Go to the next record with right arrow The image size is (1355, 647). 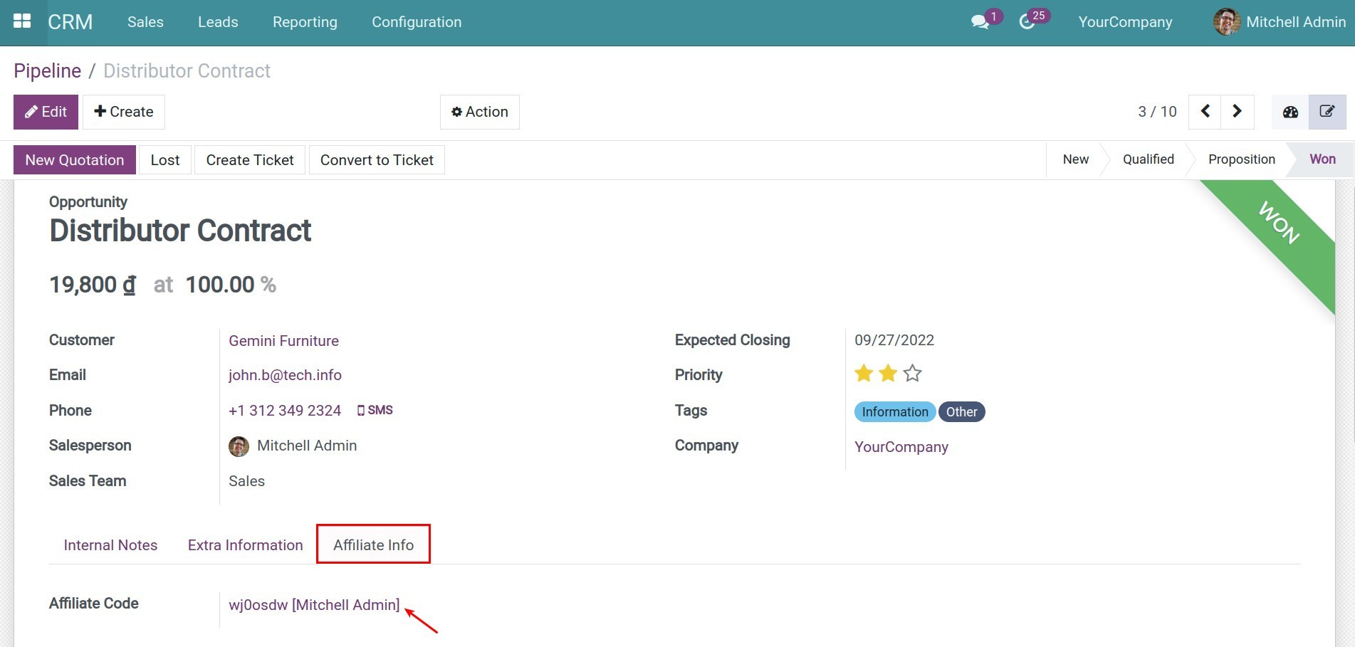pos(1238,112)
